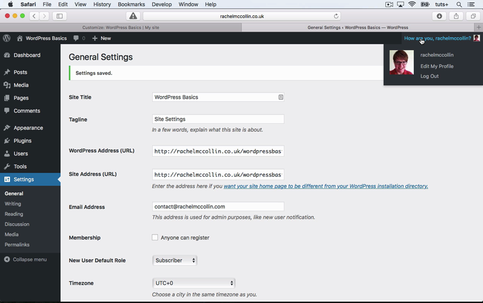Image resolution: width=483 pixels, height=303 pixels.
Task: Click the Settings sliders icon
Action: click(x=7, y=180)
